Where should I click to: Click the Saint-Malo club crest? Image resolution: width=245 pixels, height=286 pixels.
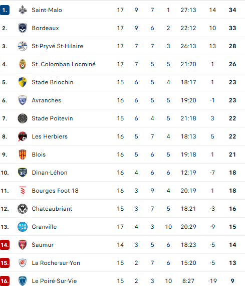tap(23, 10)
